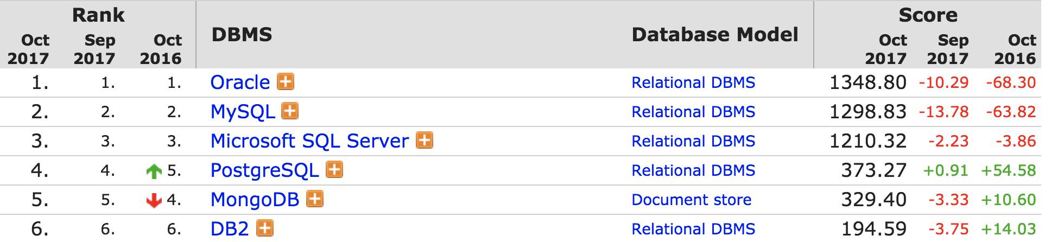
Task: Open the Oracle link
Action: [x=240, y=82]
